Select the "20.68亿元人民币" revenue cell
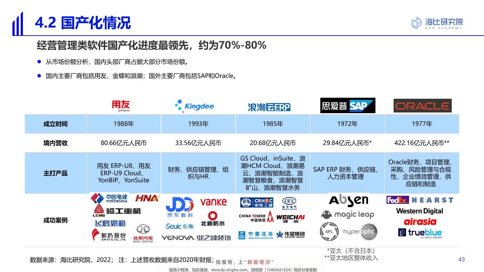The height and width of the screenshot is (272, 484). 273,143
